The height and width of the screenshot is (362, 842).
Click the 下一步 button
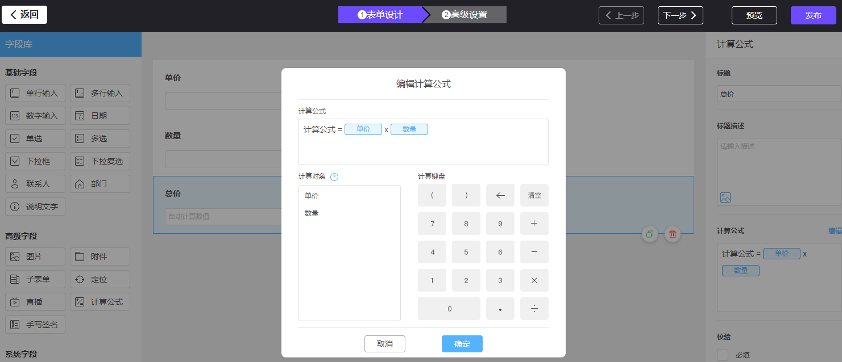tap(680, 15)
